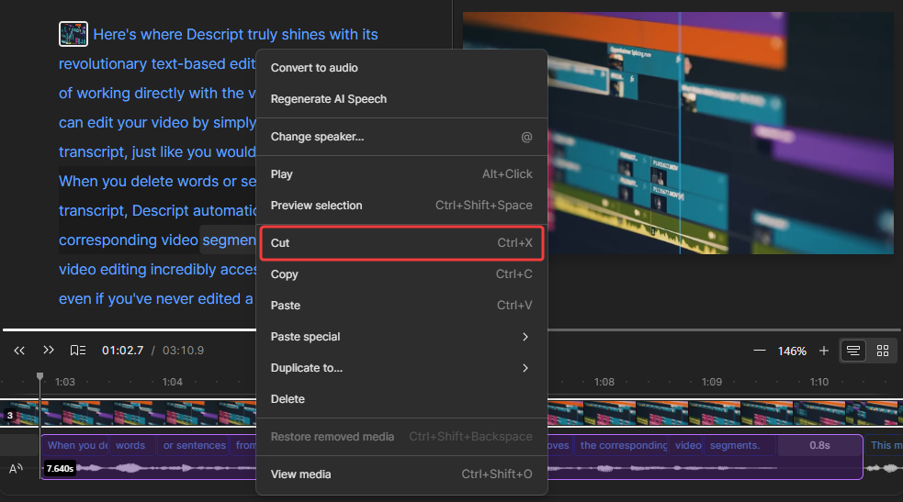Switch to timeline layout view toggle

pos(853,351)
